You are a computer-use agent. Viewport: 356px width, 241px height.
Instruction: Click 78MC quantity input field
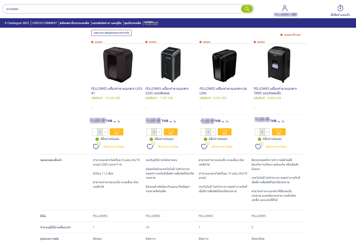tap(262, 132)
